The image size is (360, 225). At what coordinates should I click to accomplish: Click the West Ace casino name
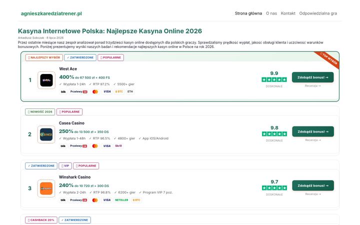pyautogui.click(x=68, y=69)
